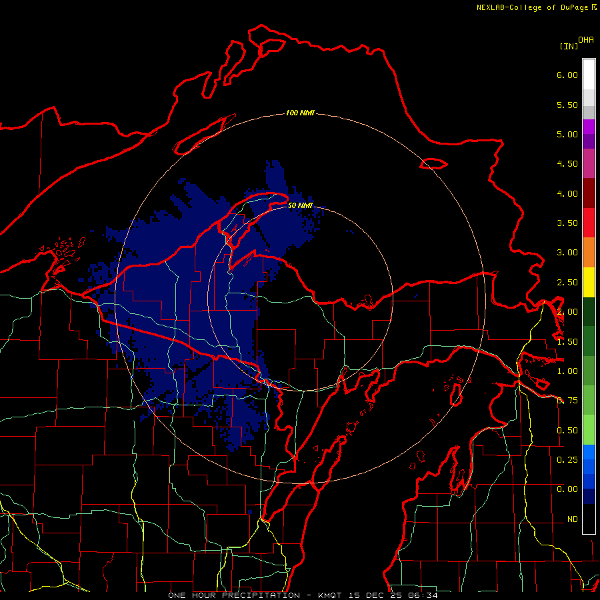Click the 4.00 legend value
The width and height of the screenshot is (600, 600).
567,193
